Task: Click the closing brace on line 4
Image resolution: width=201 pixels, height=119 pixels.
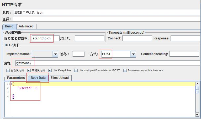Action: click(x=13, y=96)
